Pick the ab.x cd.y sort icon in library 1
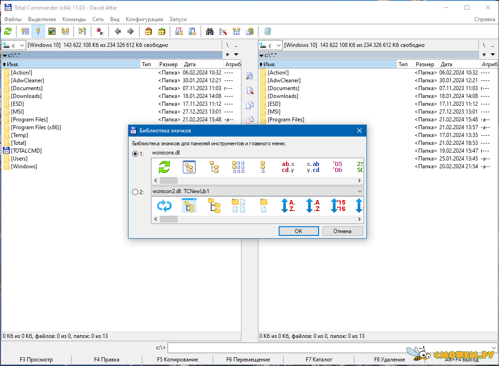This screenshot has width=499, height=366. pyautogui.click(x=288, y=167)
